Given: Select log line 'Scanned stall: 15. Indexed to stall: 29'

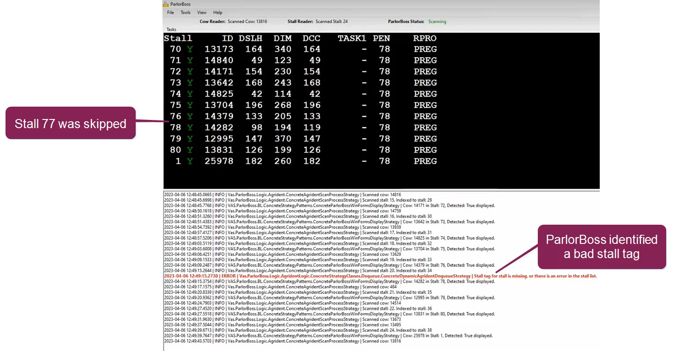Looking at the screenshot, I should (298, 200).
